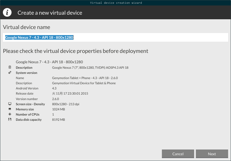231x161 pixels.
Task: Click the 'Virtual device creation wizard' window title
Action: pos(116,3)
